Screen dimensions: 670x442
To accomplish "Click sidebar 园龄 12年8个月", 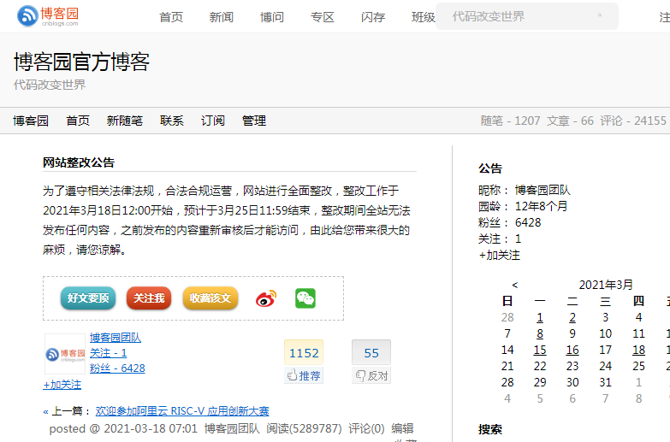I will coord(541,206).
